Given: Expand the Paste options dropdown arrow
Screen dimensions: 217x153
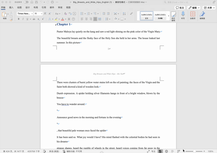Looking at the screenshot, I should point(8,14).
